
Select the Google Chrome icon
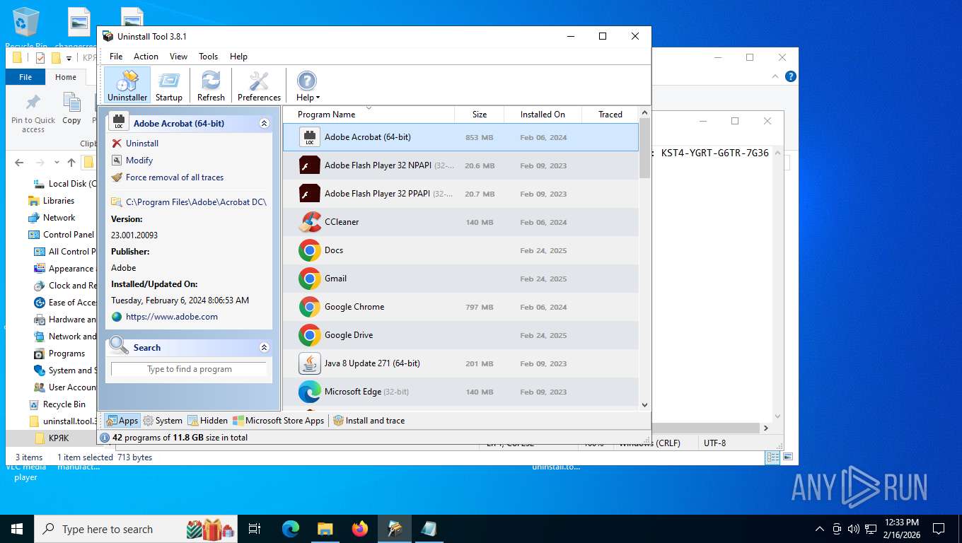pos(310,307)
